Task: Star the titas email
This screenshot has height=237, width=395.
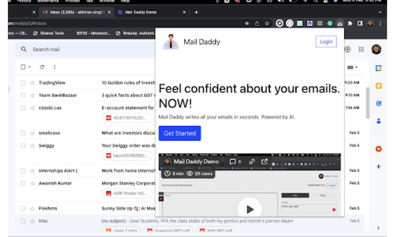Action: pyautogui.click(x=32, y=221)
